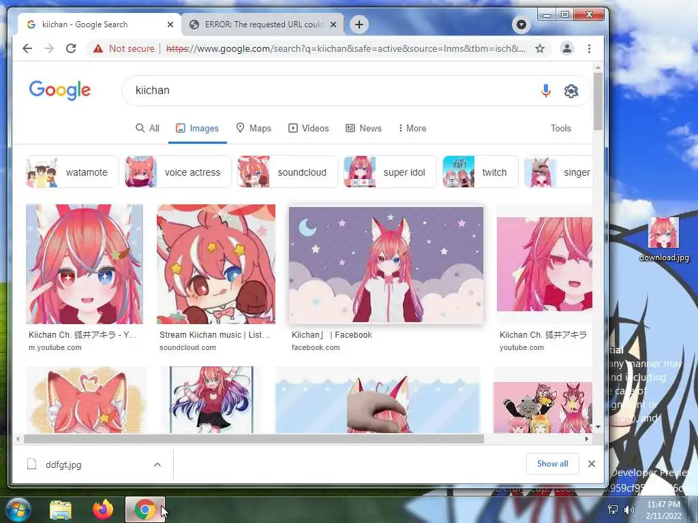Open the m.youtube.com Kiichan Ch. image
The image size is (698, 523).
pos(85,264)
